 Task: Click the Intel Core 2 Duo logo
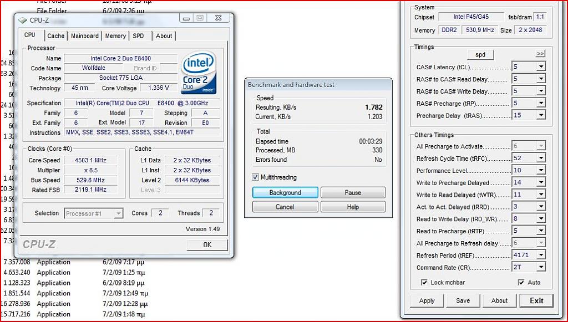coord(199,73)
